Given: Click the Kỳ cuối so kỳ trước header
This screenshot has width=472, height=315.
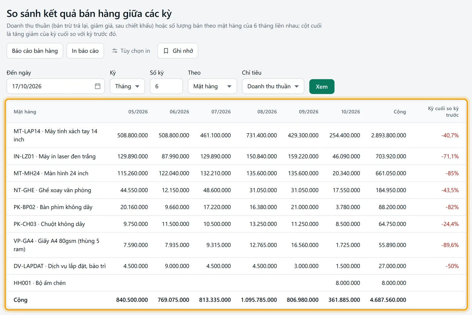Looking at the screenshot, I should pos(443,112).
